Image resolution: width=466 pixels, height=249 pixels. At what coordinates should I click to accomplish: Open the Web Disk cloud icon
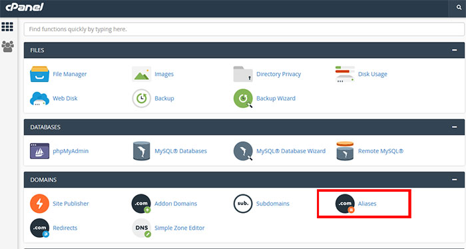click(39, 99)
